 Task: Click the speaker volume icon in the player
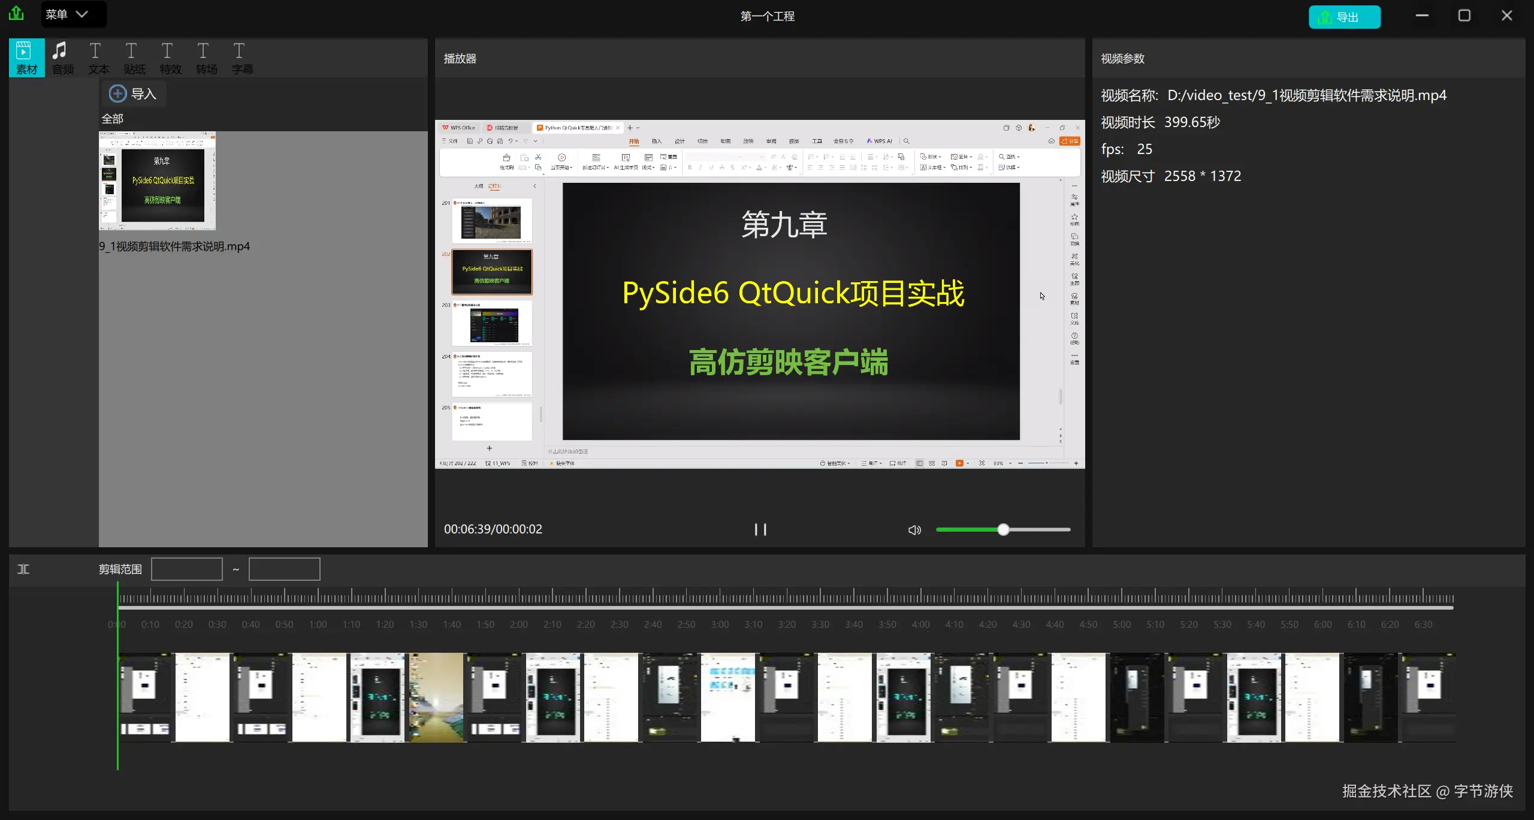tap(914, 529)
